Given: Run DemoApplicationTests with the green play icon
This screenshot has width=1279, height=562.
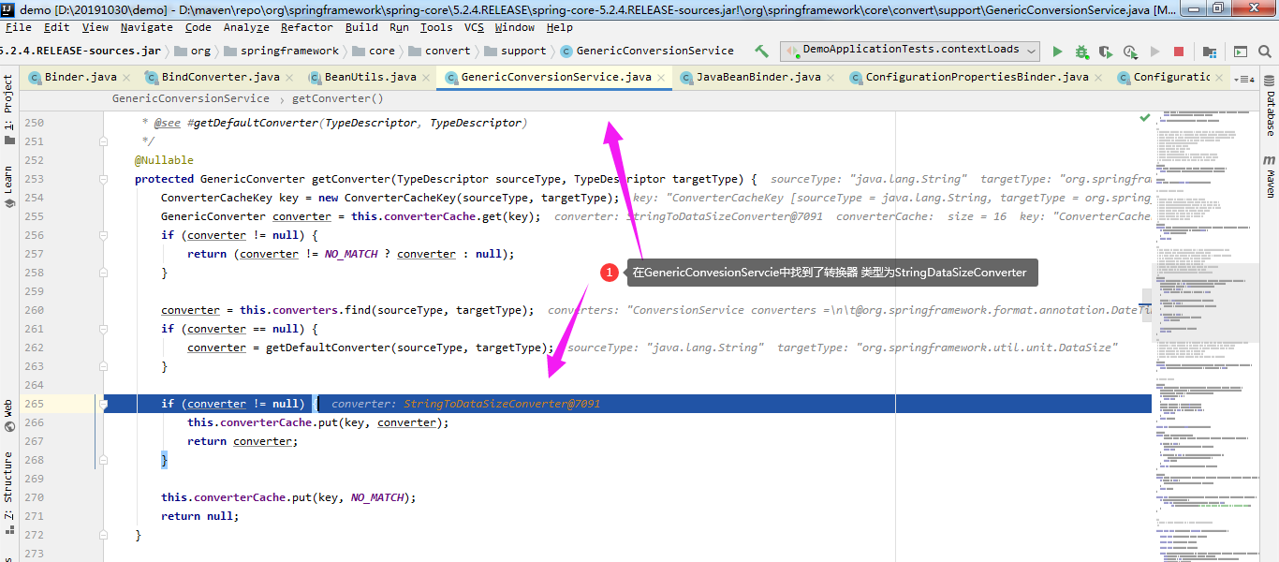Looking at the screenshot, I should 1057,52.
